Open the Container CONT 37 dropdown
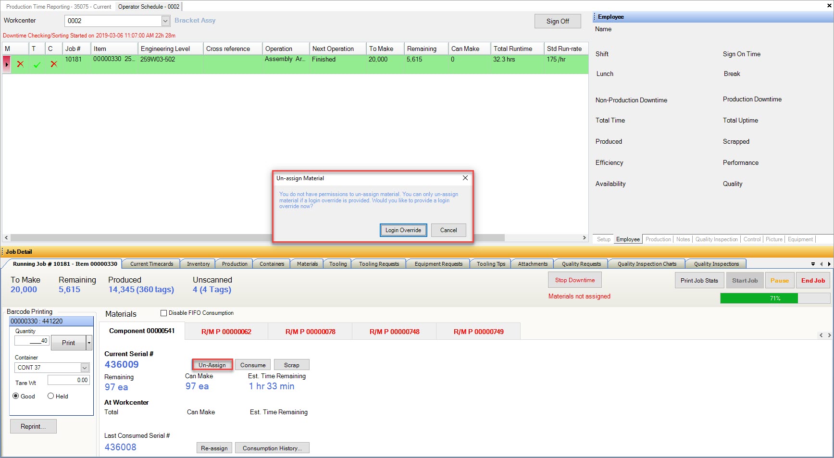This screenshot has width=834, height=458. pos(85,368)
